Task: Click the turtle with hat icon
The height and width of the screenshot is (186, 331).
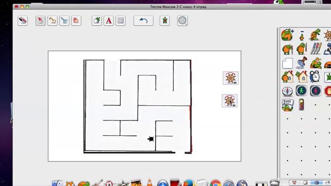Action: pos(316,63)
